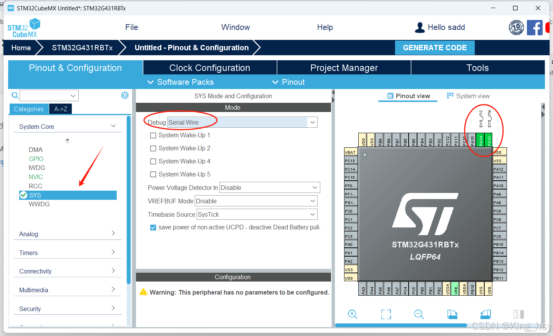Screen dimensions: 553x336
Task: Open the Facebook icon link
Action: 535,28
